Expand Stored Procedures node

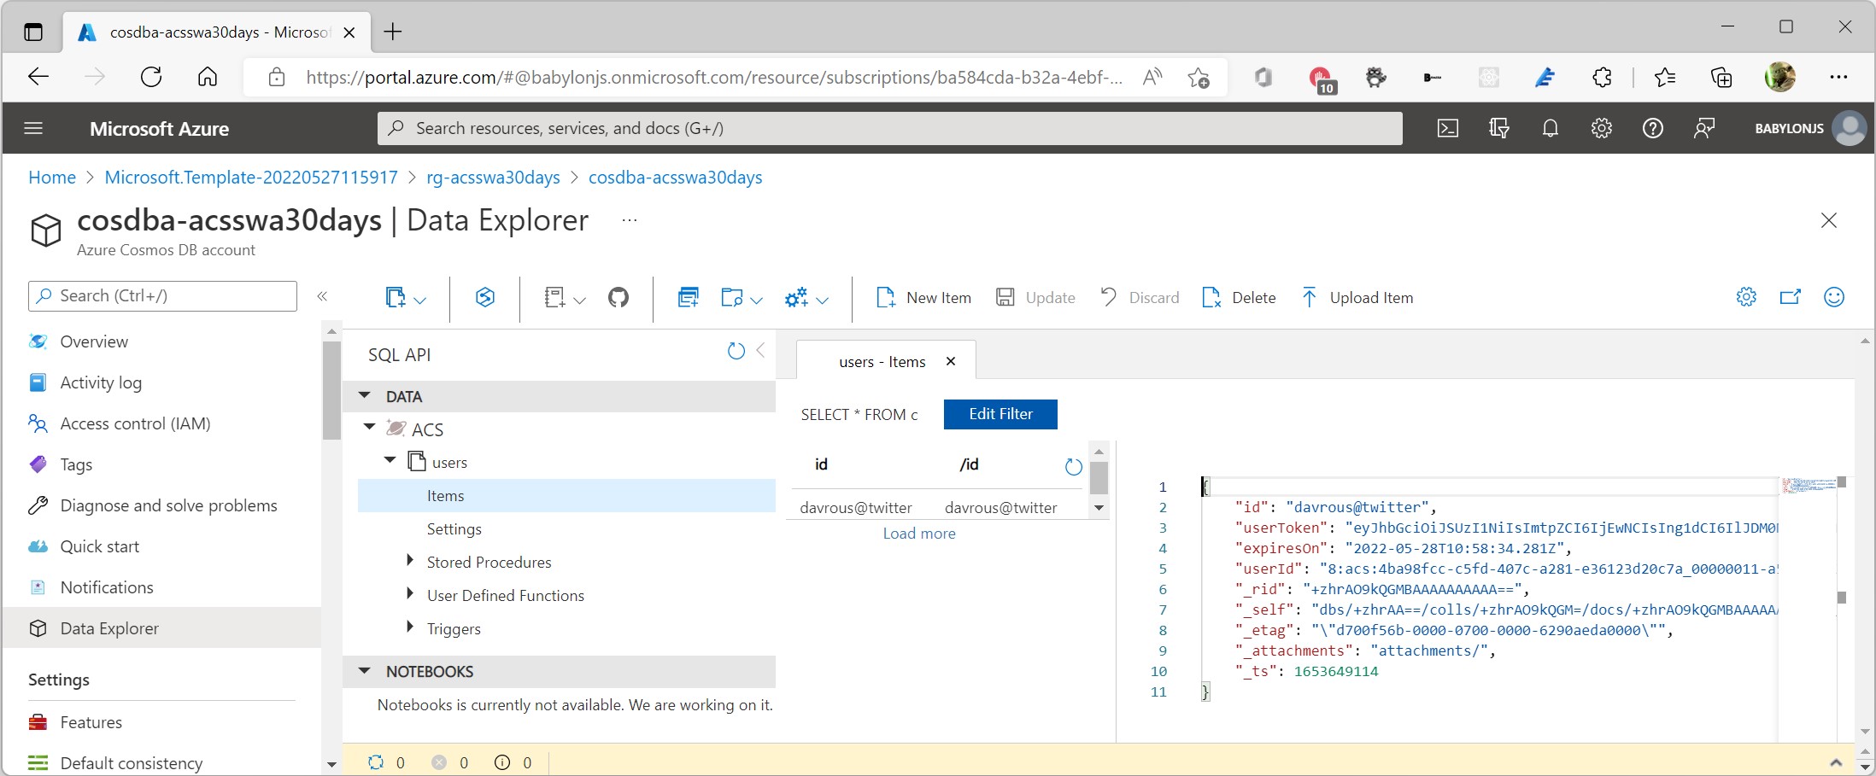pyautogui.click(x=410, y=560)
